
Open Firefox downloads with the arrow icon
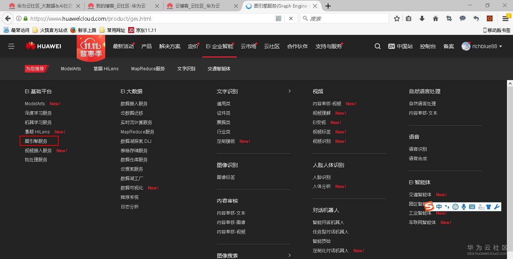pyautogui.click(x=422, y=18)
